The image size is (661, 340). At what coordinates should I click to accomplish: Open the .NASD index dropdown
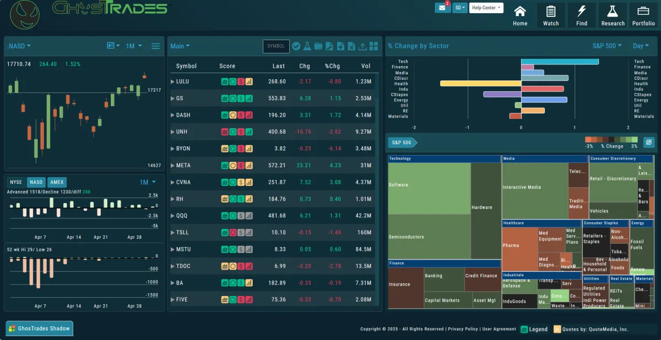coord(19,46)
